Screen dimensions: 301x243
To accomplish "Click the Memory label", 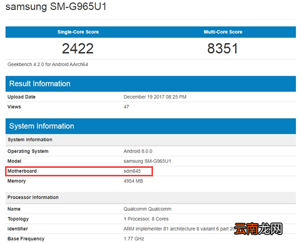I will [x=17, y=181].
